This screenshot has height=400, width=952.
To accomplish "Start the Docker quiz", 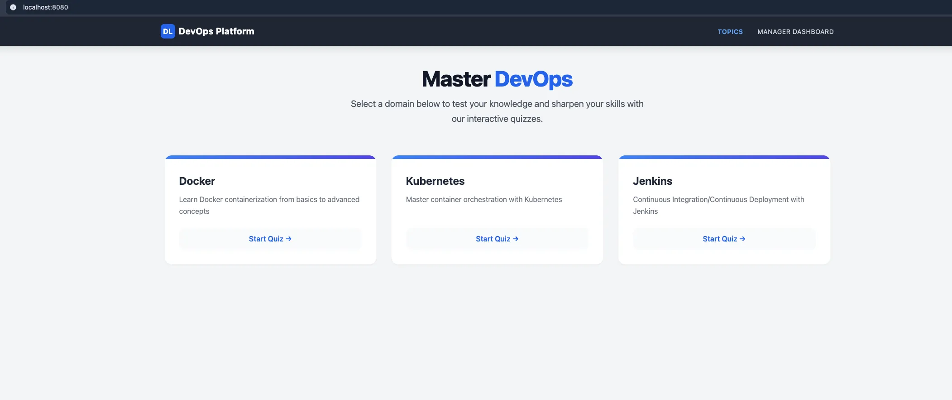I will 266,239.
